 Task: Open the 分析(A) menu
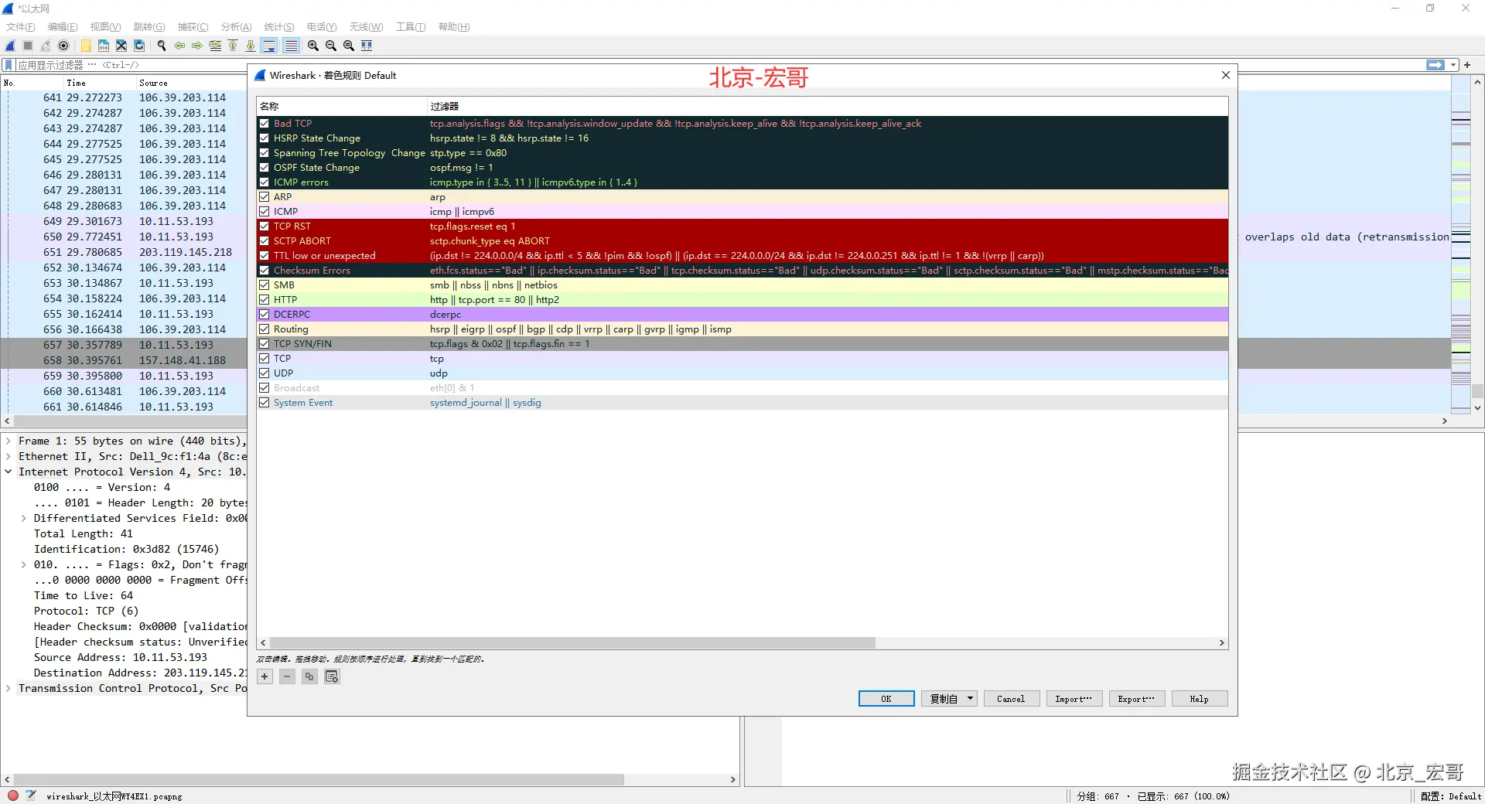point(236,27)
